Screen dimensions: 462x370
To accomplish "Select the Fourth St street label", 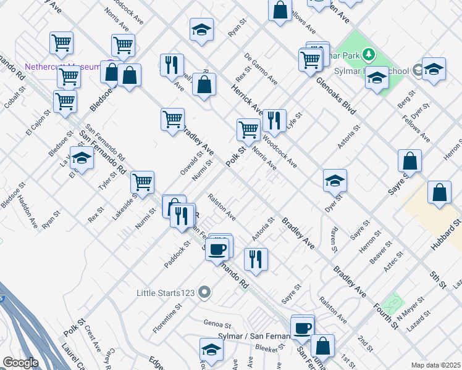I will coord(386,316).
